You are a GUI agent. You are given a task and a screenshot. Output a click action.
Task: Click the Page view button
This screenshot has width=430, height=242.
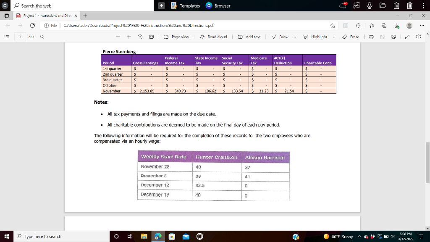point(176,37)
